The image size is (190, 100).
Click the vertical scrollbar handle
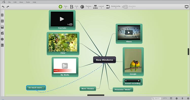(x=188, y=51)
